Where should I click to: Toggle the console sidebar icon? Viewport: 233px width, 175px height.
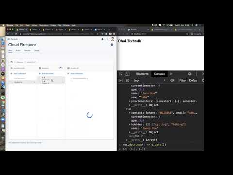[x=121, y=80]
